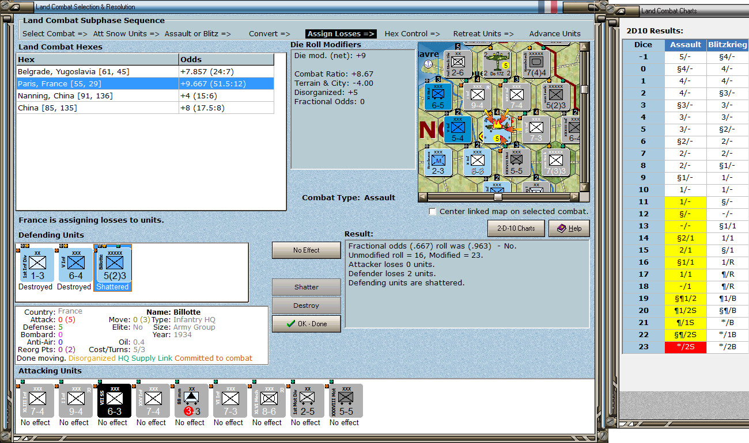Click the highlighted Assign Losses step
Image resolution: width=749 pixels, height=443 pixels.
341,34
